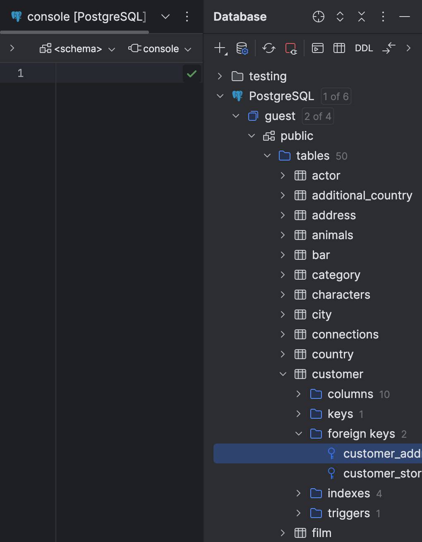Disconnect from the database
The height and width of the screenshot is (542, 422).
tap(291, 48)
